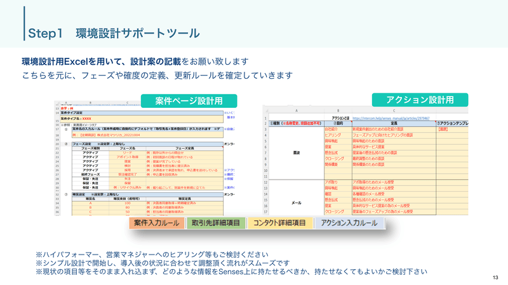508x285 pixels.
Task: Click the アポ取得のためのメール授受 definition cell
Action: 394,182
